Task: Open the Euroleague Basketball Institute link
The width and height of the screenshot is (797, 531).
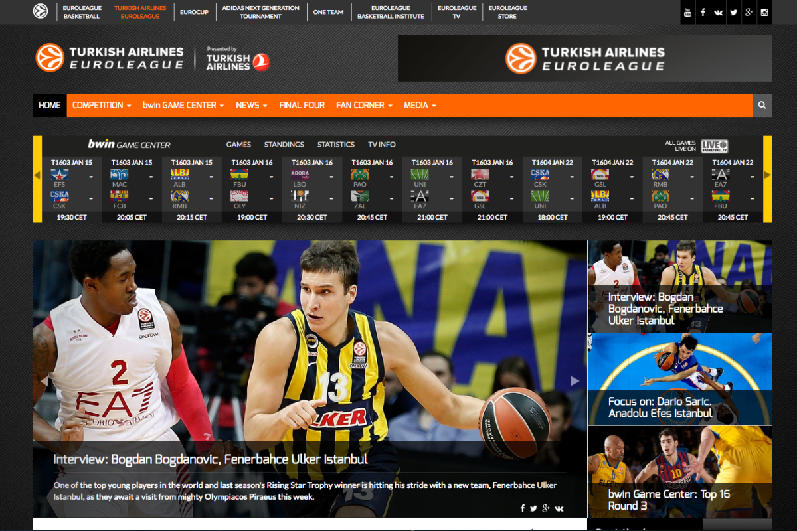Action: point(391,12)
